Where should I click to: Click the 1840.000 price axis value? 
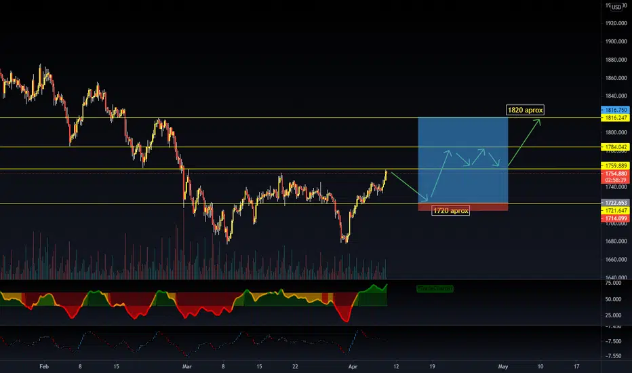point(616,96)
